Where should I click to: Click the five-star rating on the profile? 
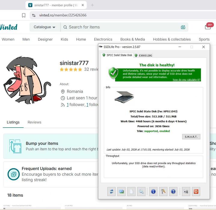click(71, 69)
